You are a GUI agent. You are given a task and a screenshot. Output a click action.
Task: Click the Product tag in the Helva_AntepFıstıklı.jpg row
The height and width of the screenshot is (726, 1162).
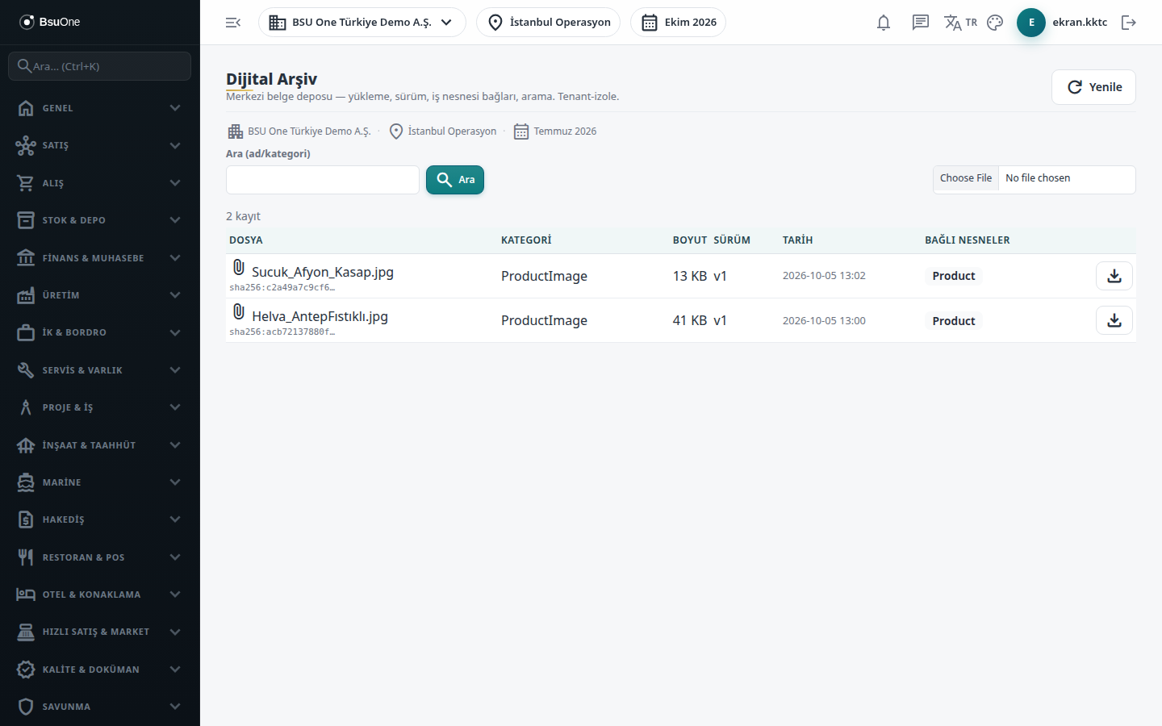point(954,321)
